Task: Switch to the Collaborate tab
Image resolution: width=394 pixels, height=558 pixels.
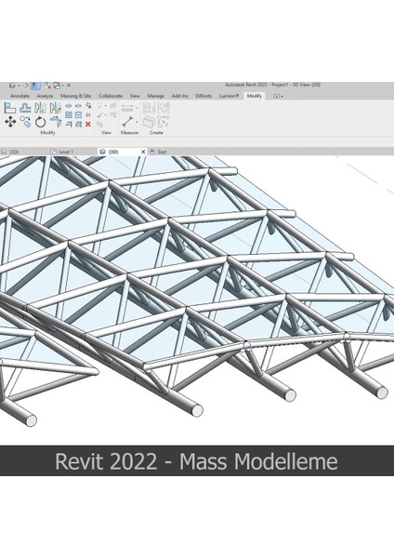Action: click(111, 96)
